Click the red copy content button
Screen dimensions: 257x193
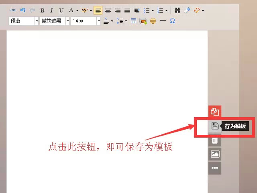click(x=215, y=112)
